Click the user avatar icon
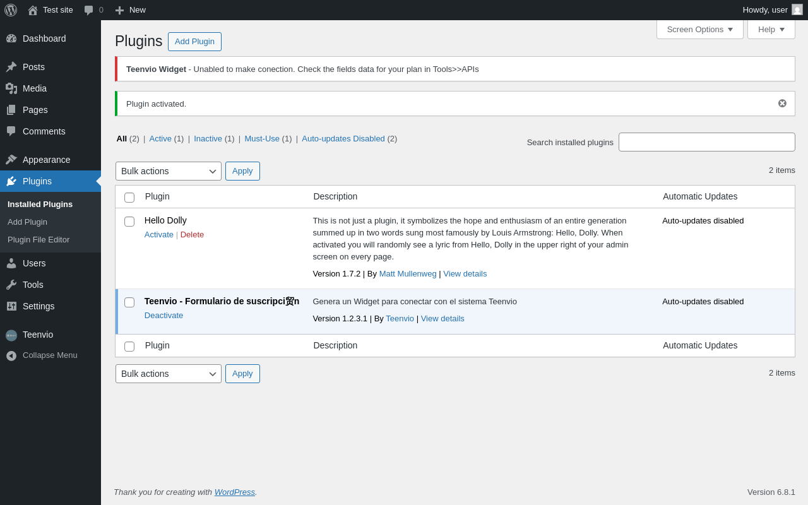 (x=797, y=9)
